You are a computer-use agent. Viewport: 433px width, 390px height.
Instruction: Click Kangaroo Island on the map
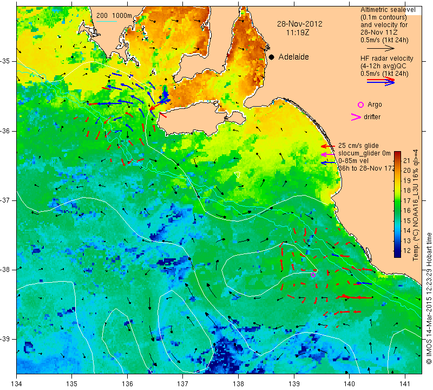click(x=201, y=119)
